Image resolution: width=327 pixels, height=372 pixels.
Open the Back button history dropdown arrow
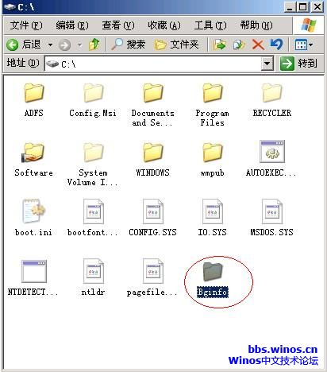[x=50, y=45]
